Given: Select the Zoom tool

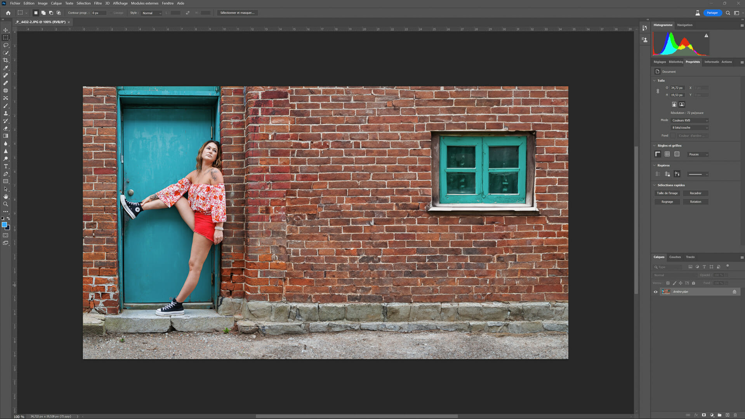Looking at the screenshot, I should point(6,204).
